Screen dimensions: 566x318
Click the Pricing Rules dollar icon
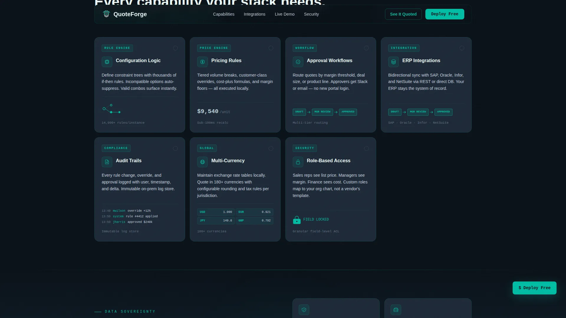[x=203, y=62]
